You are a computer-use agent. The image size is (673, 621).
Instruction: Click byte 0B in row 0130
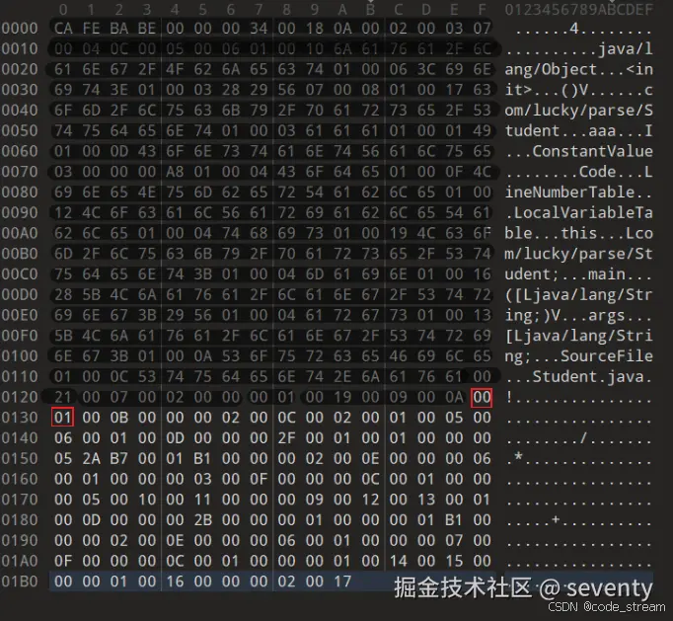[118, 418]
